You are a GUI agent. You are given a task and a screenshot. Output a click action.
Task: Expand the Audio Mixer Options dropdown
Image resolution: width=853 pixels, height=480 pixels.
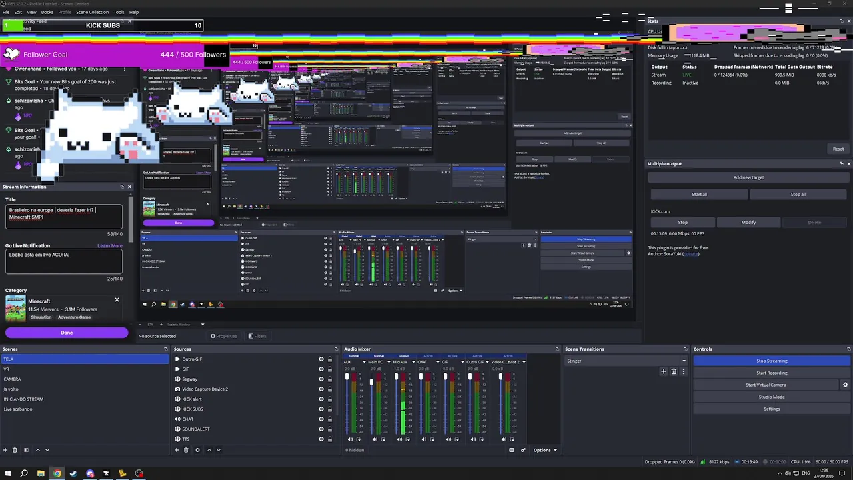(544, 450)
